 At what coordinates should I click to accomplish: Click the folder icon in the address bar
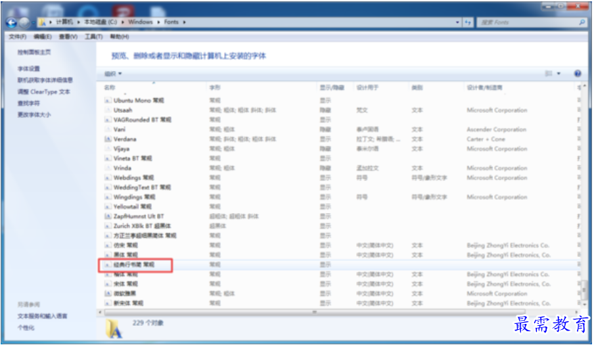43,22
